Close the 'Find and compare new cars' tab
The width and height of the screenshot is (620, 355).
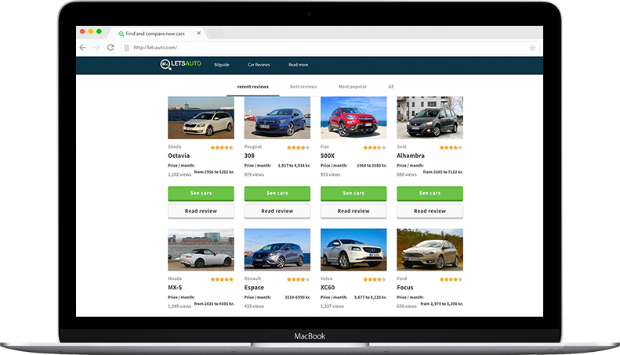[x=199, y=33]
